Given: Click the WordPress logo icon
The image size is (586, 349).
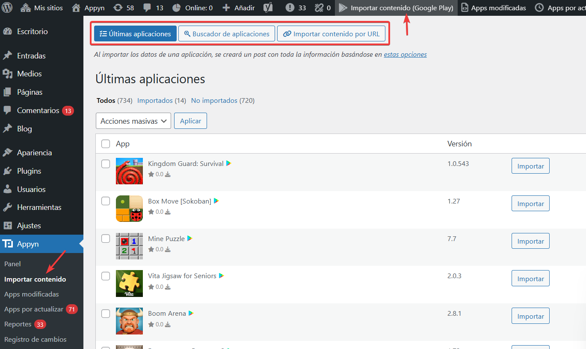Looking at the screenshot, I should pyautogui.click(x=8, y=8).
